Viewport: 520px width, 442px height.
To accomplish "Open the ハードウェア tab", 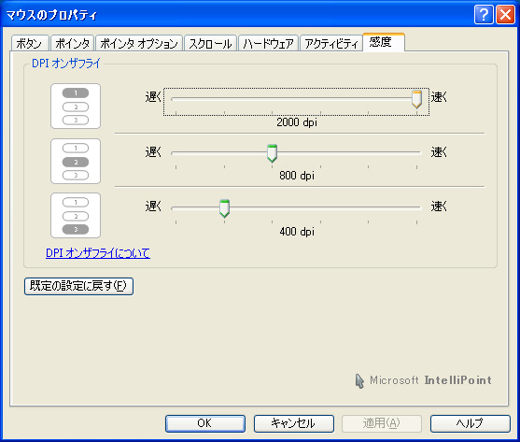I will pyautogui.click(x=268, y=44).
